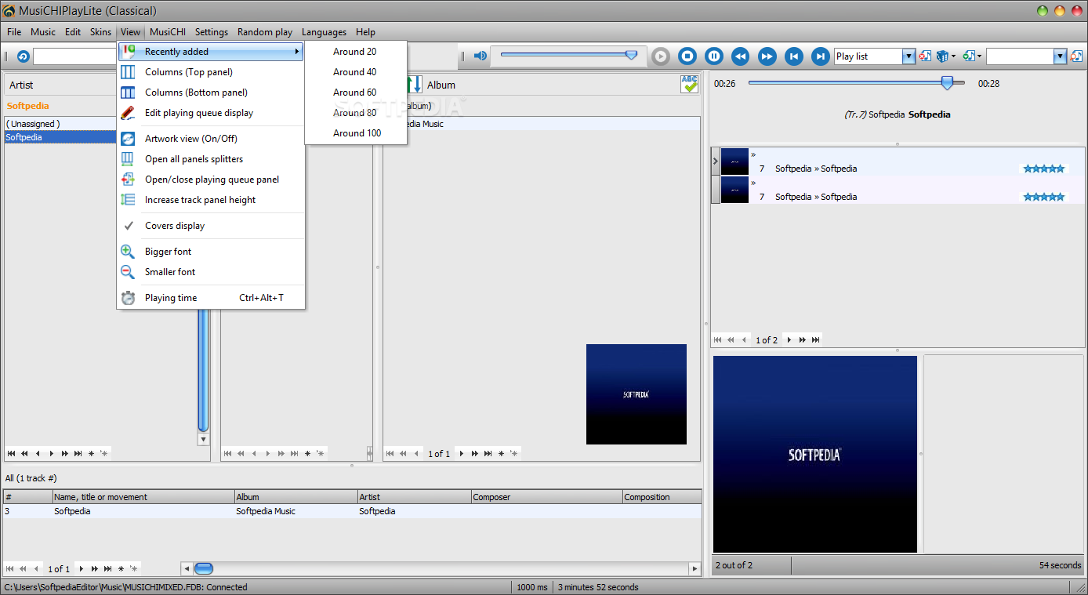The width and height of the screenshot is (1088, 595).
Task: Sort by Name, title or movement column header
Action: pos(143,497)
